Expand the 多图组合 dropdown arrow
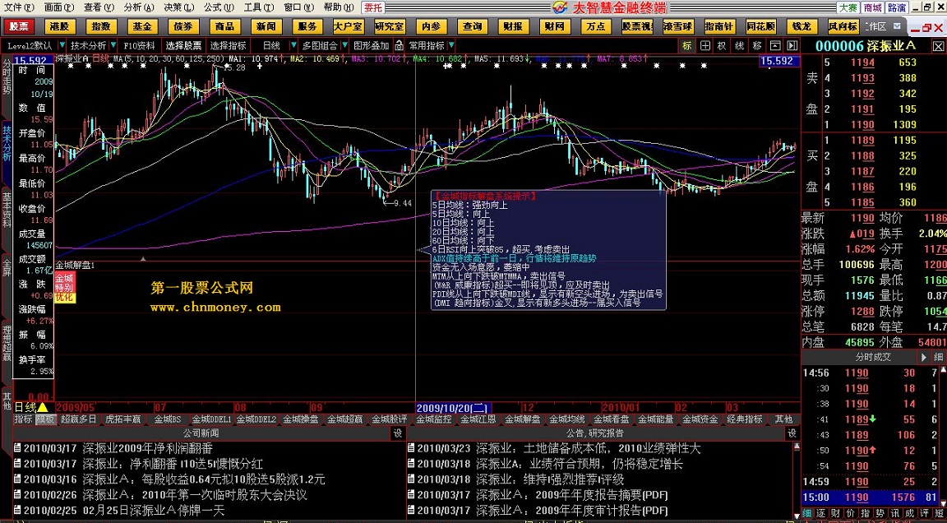This screenshot has width=947, height=523. 344,45
